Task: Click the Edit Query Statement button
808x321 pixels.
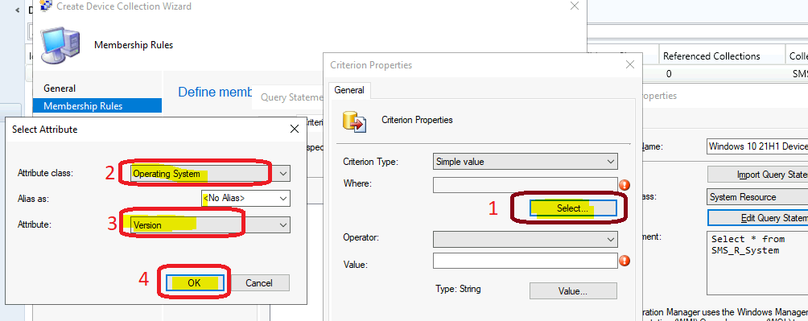Action: pyautogui.click(x=757, y=218)
